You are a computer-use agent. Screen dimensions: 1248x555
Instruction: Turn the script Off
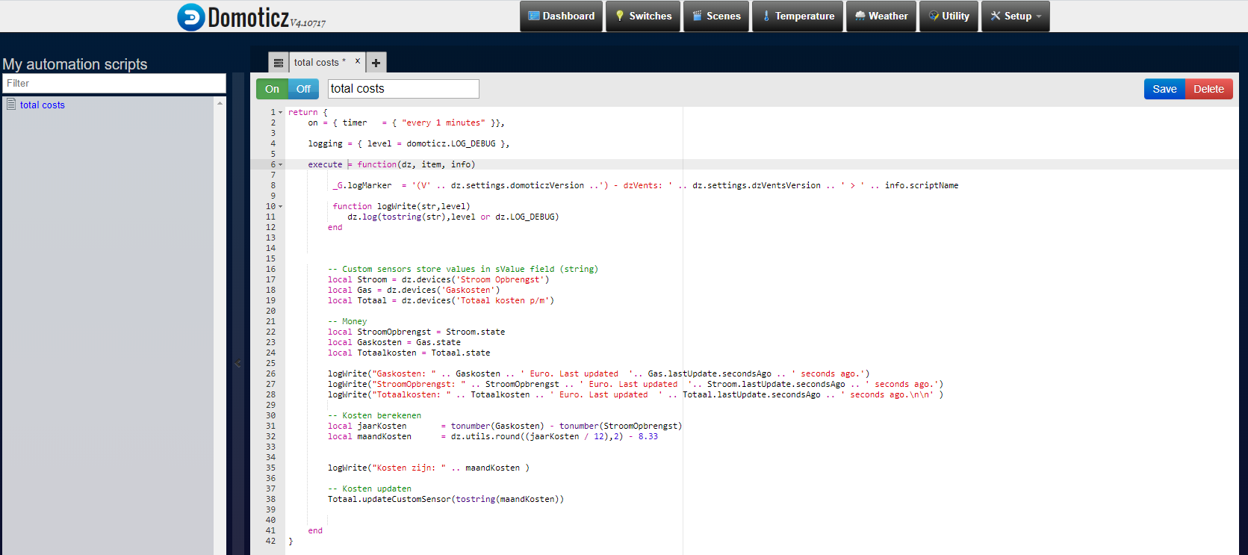click(x=303, y=89)
